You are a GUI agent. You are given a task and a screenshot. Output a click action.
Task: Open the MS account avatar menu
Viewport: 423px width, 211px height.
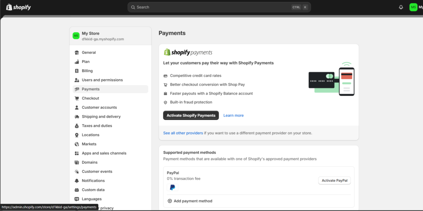tap(413, 7)
